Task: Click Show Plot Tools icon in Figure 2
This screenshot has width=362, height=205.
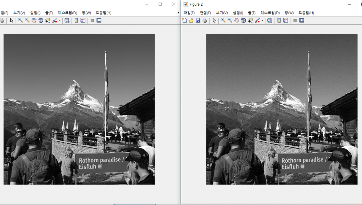Action: click(301, 20)
